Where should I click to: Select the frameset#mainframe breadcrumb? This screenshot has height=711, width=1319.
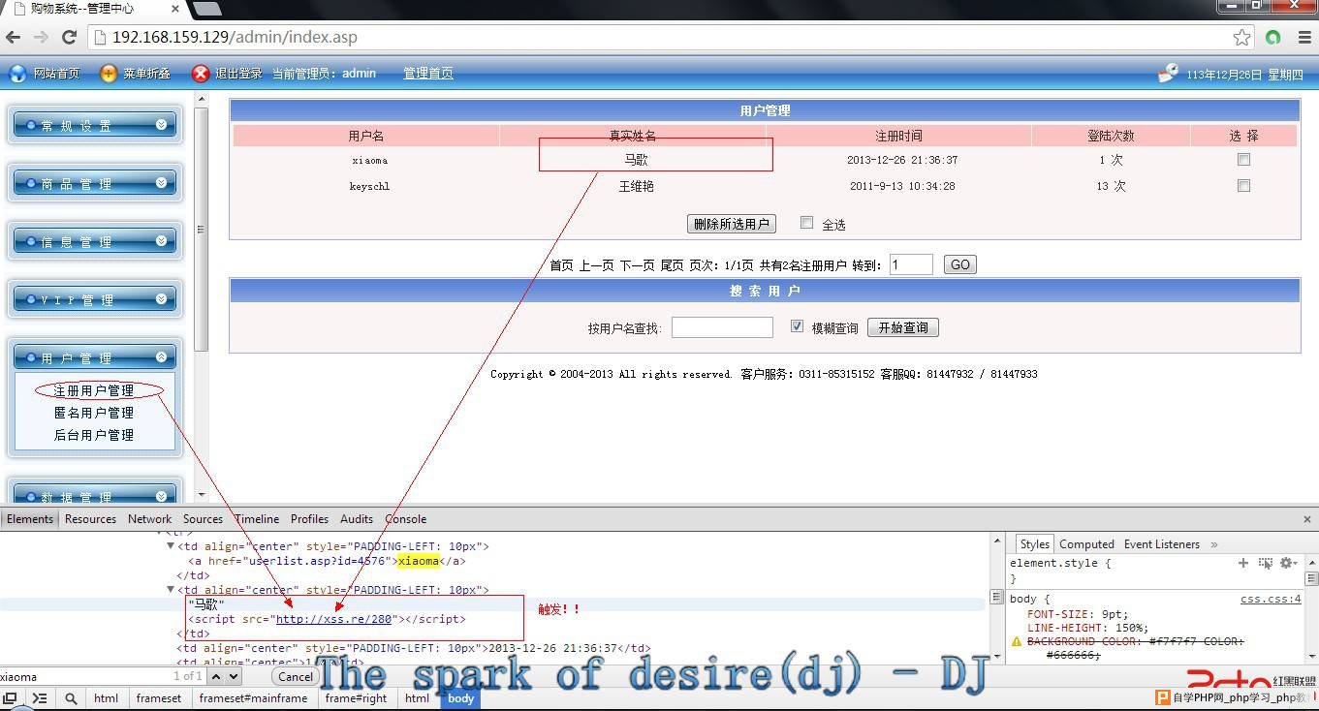click(253, 698)
